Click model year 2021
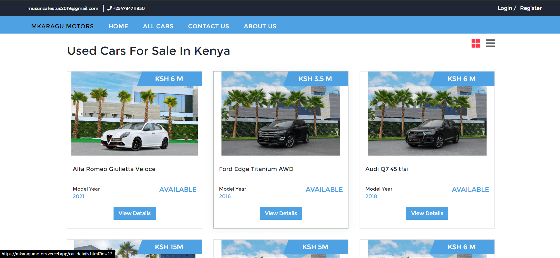Image resolution: width=560 pixels, height=258 pixels. click(x=78, y=196)
